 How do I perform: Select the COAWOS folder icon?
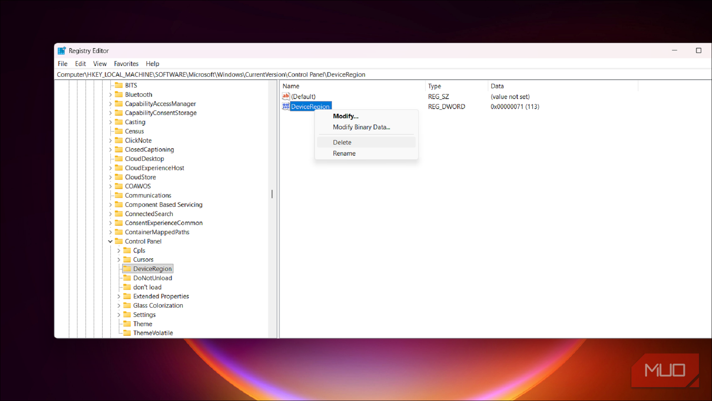pyautogui.click(x=119, y=186)
